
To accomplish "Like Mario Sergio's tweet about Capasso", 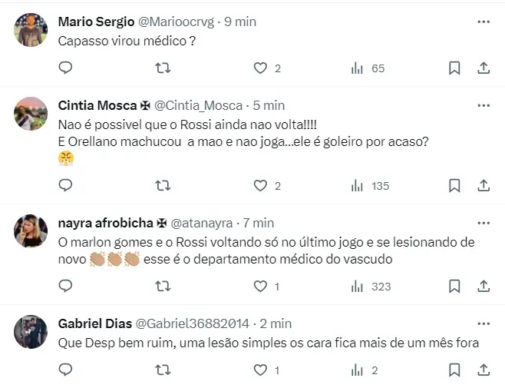I will (x=260, y=68).
